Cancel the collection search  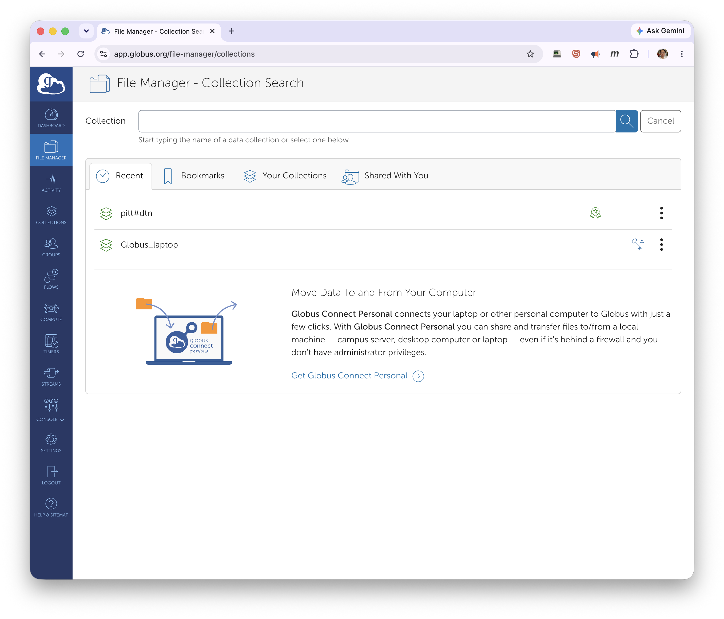click(661, 121)
